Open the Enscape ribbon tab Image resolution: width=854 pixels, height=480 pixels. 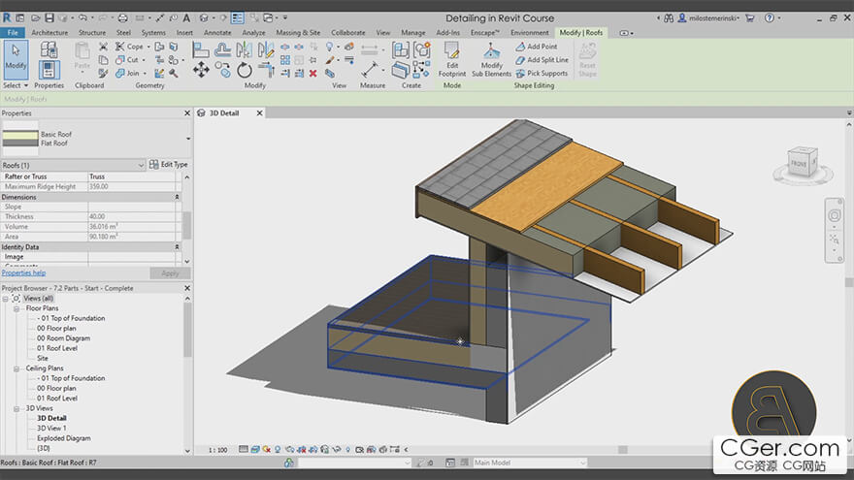coord(484,33)
